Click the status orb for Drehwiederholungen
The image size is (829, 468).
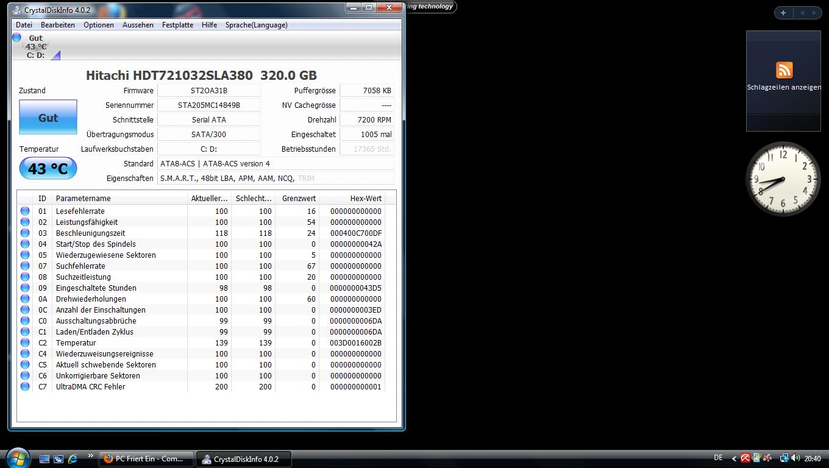(25, 299)
